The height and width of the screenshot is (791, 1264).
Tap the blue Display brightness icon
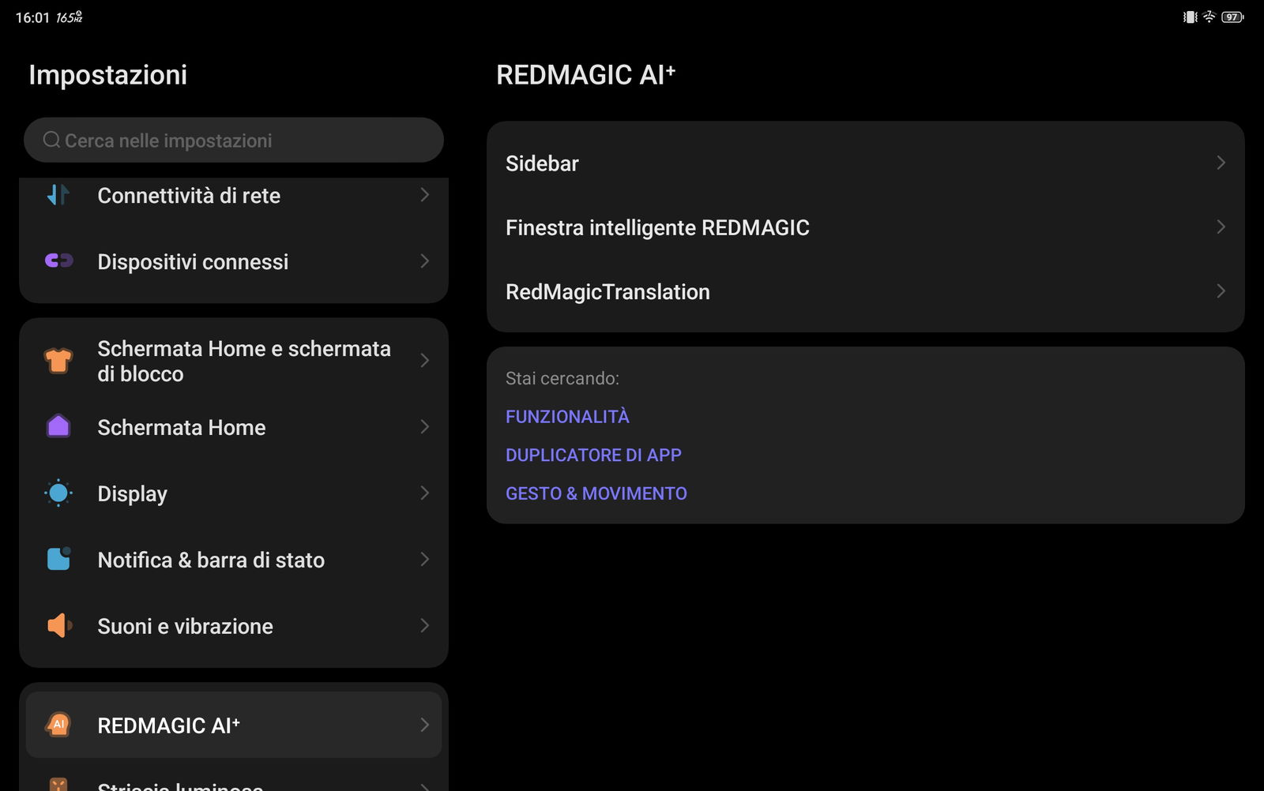(x=58, y=493)
